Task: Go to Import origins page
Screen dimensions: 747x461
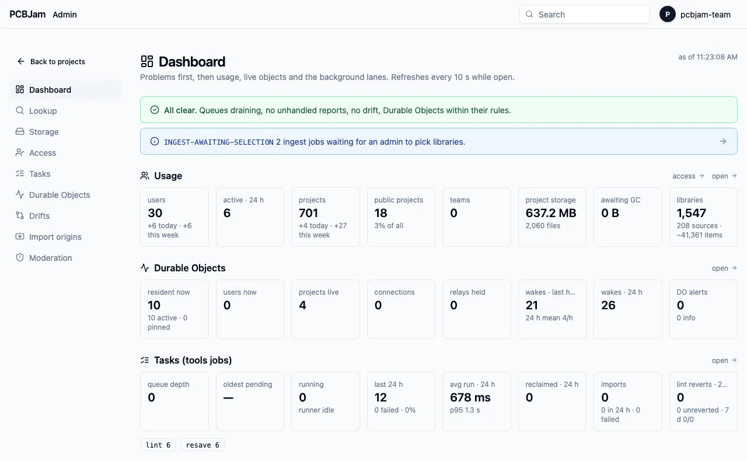Action: (66, 236)
